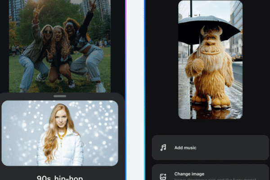Click the 90s hip-hop style label
Screen dimensions: 270x180
[60, 177]
